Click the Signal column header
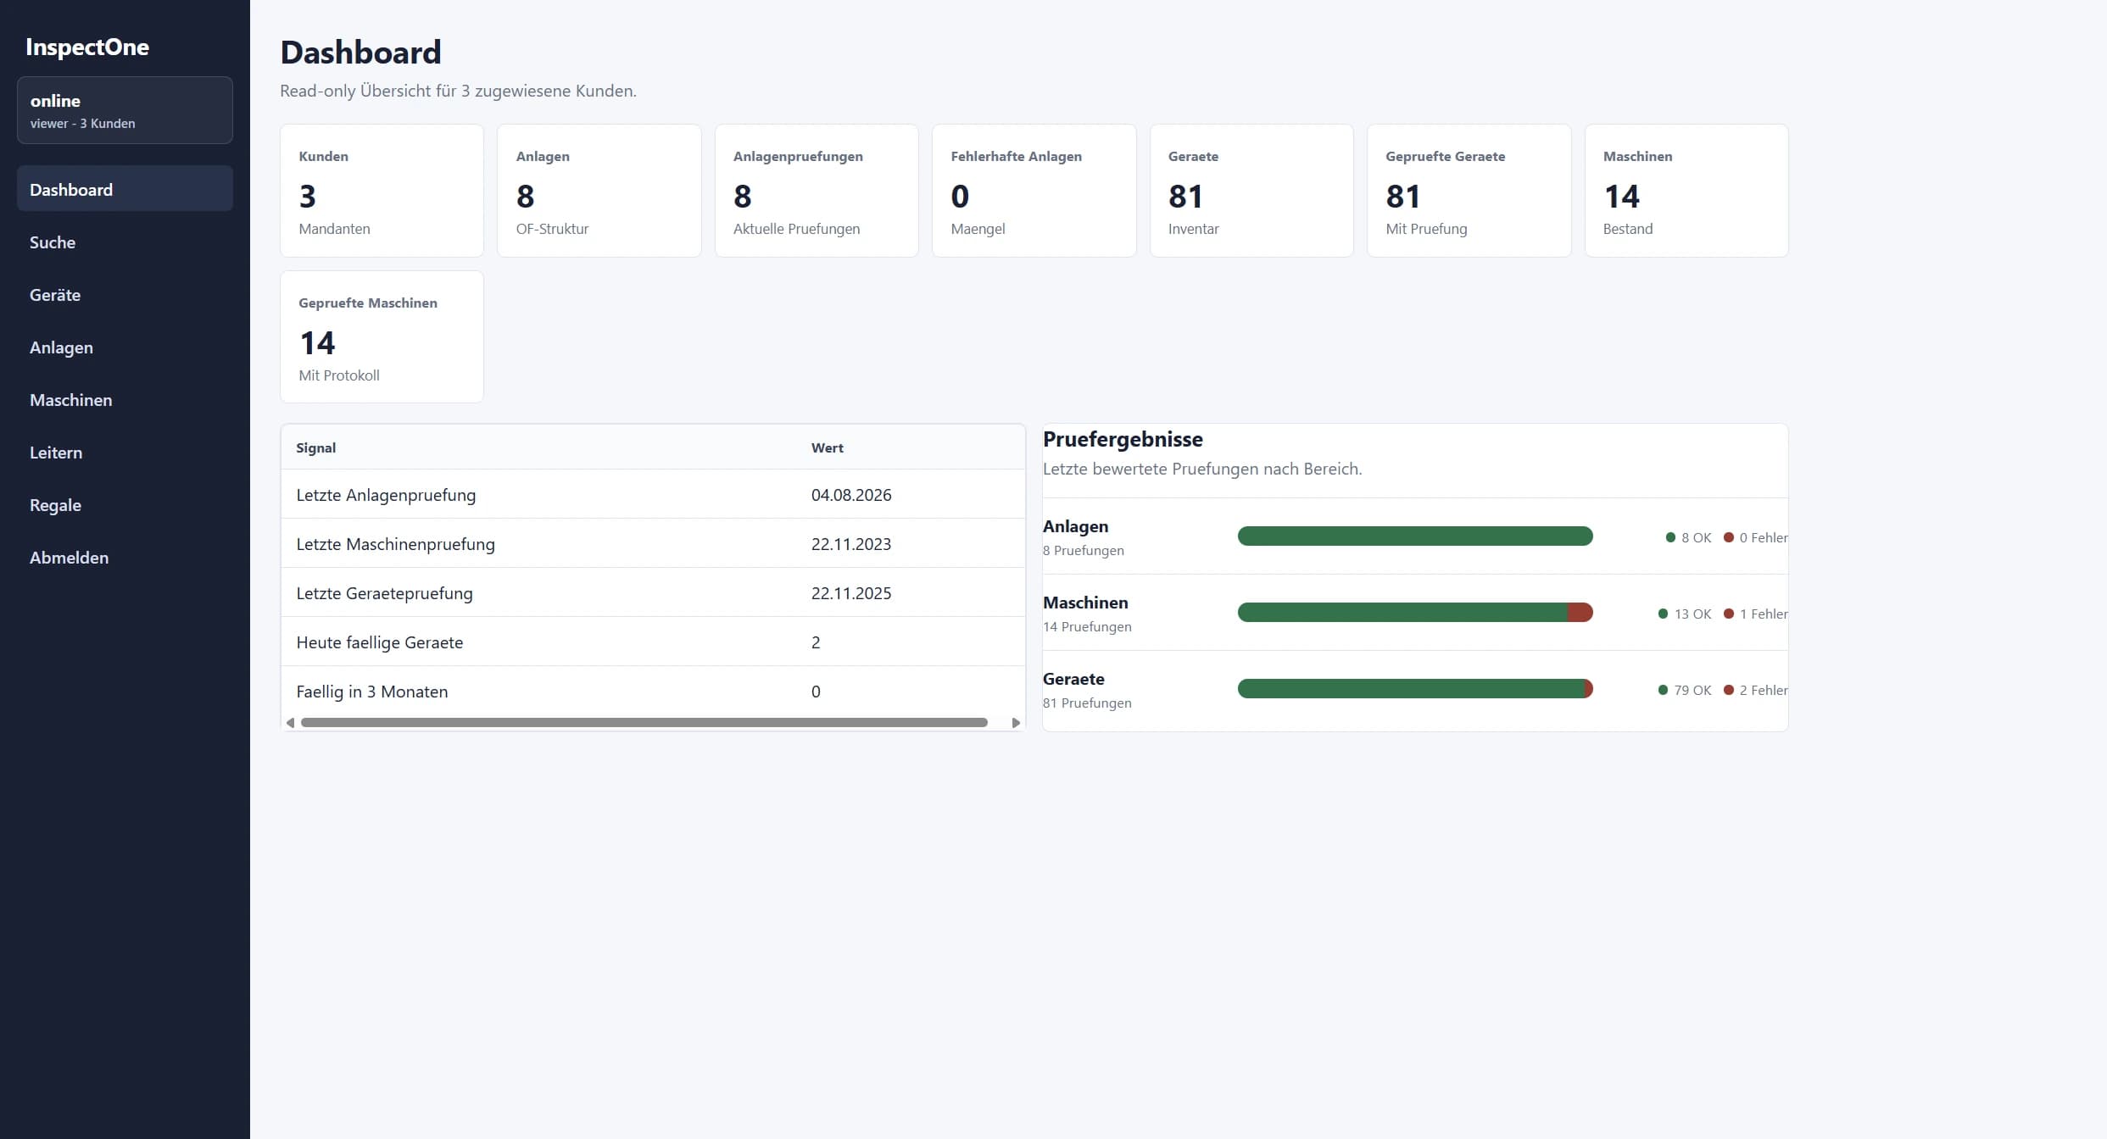 pos(316,447)
